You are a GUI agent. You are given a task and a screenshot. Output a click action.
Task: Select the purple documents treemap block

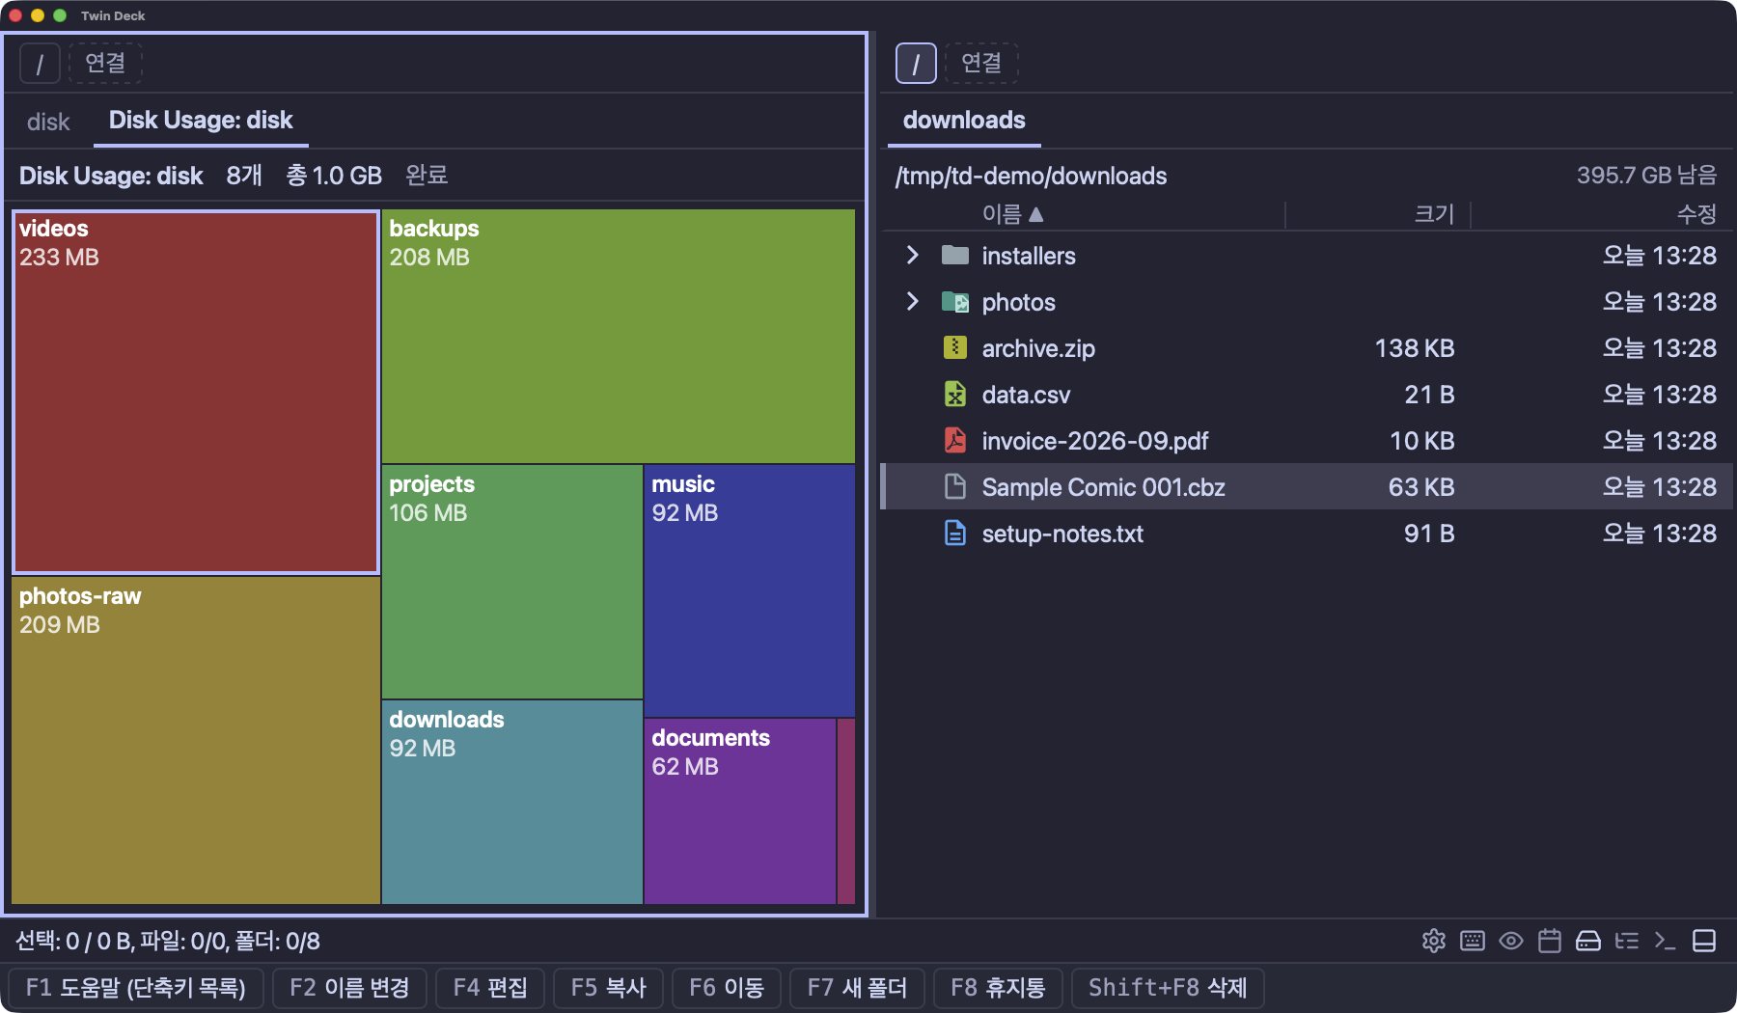[739, 811]
